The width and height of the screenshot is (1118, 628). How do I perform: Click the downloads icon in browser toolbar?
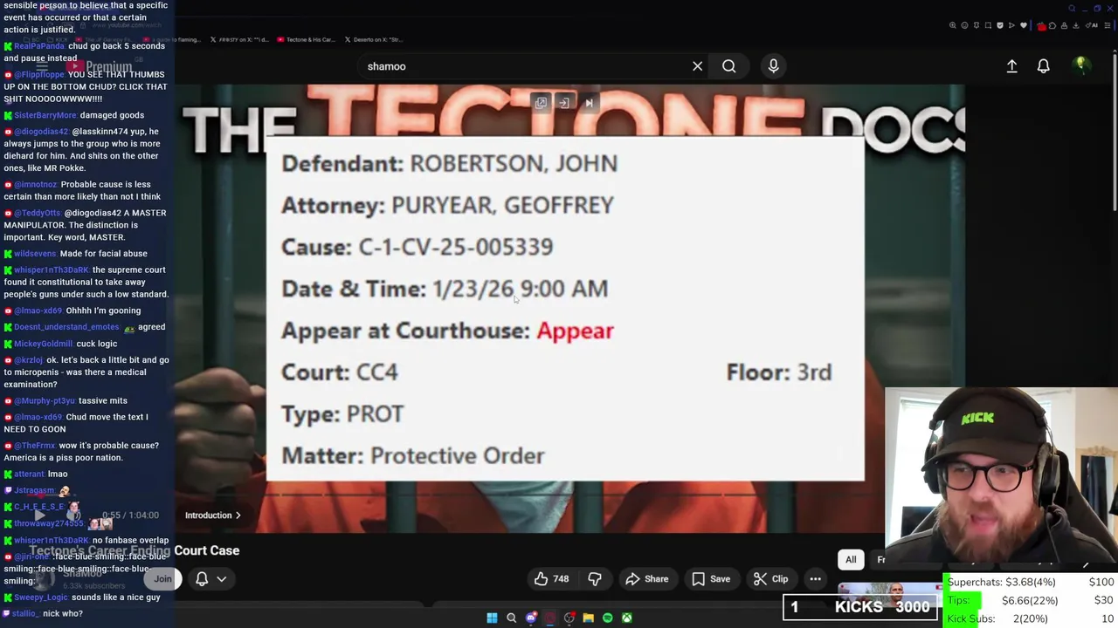1075,25
